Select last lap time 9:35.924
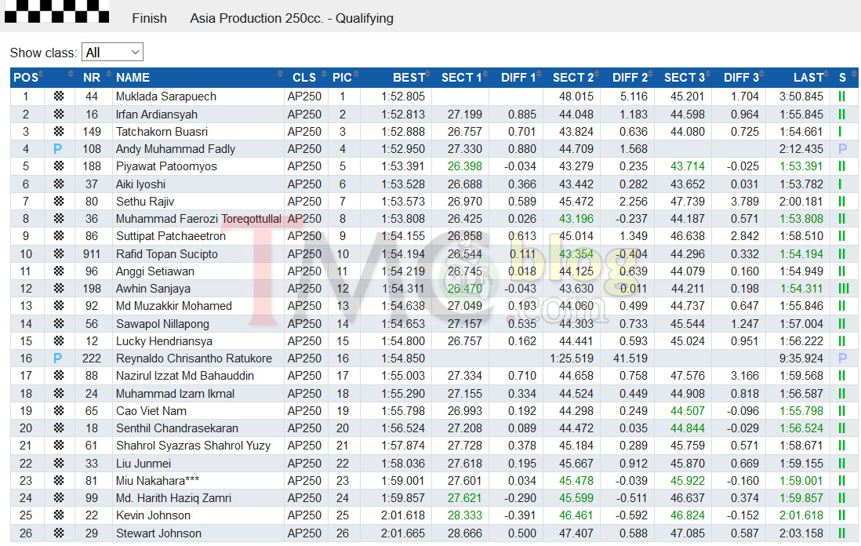 (x=801, y=359)
